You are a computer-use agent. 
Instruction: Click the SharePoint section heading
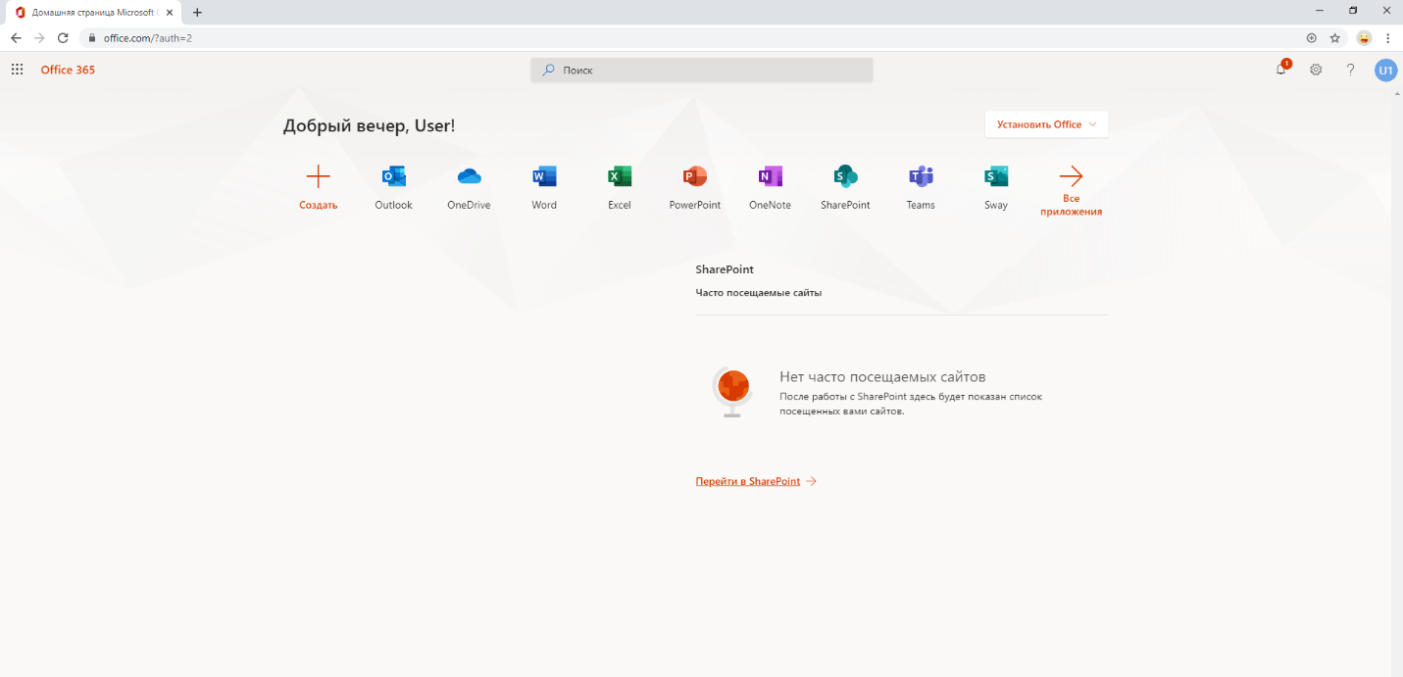pyautogui.click(x=725, y=268)
